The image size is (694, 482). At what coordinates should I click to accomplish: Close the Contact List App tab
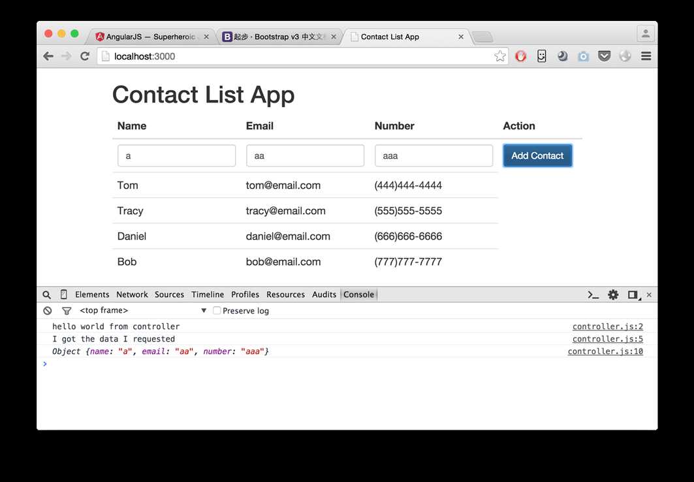pyautogui.click(x=461, y=37)
